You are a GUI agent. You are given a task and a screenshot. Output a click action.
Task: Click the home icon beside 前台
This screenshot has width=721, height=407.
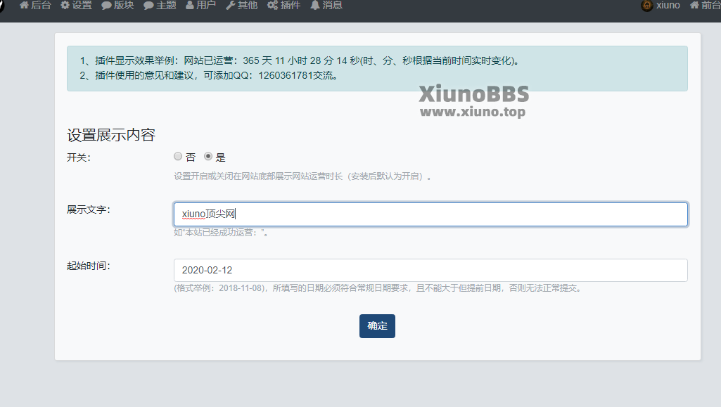coord(694,5)
